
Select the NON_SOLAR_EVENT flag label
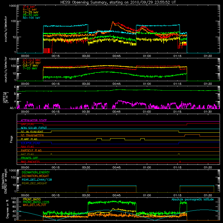point(34,128)
